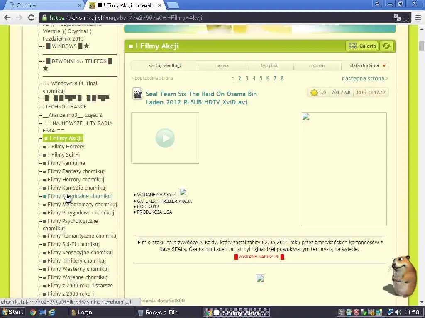This screenshot has width=425, height=318.
Task: Open the Windows Start button
Action: [13, 312]
